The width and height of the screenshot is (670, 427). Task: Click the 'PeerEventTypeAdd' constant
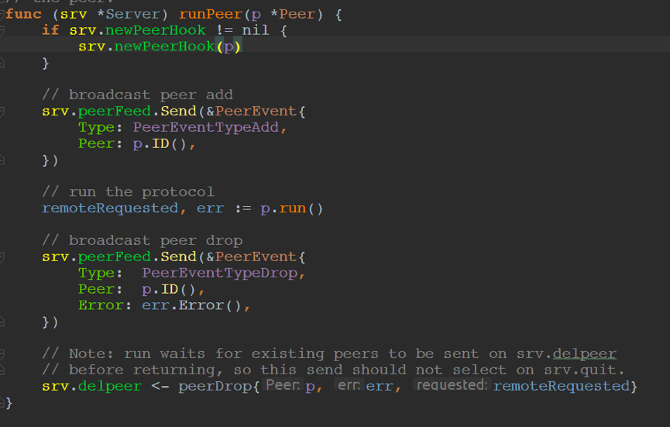pyautogui.click(x=205, y=127)
